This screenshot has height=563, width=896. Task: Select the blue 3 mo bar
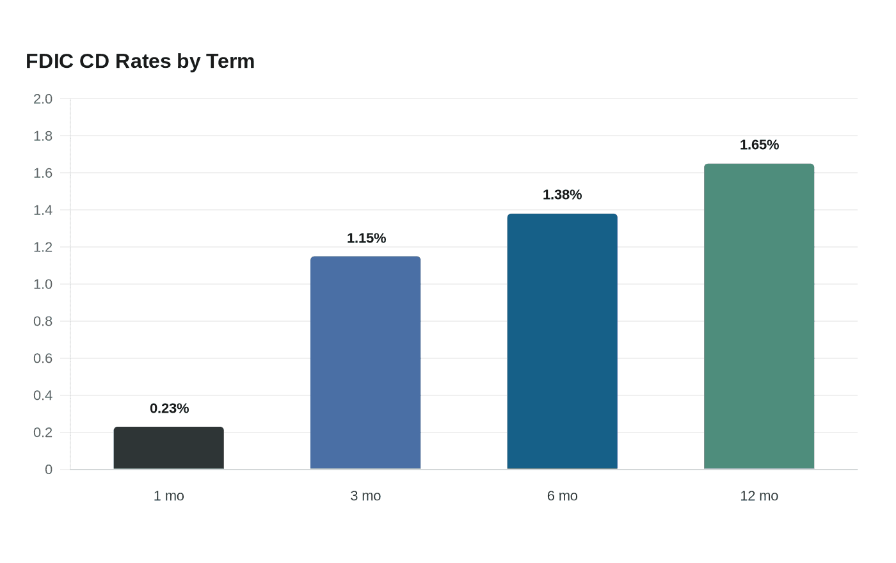coord(365,363)
